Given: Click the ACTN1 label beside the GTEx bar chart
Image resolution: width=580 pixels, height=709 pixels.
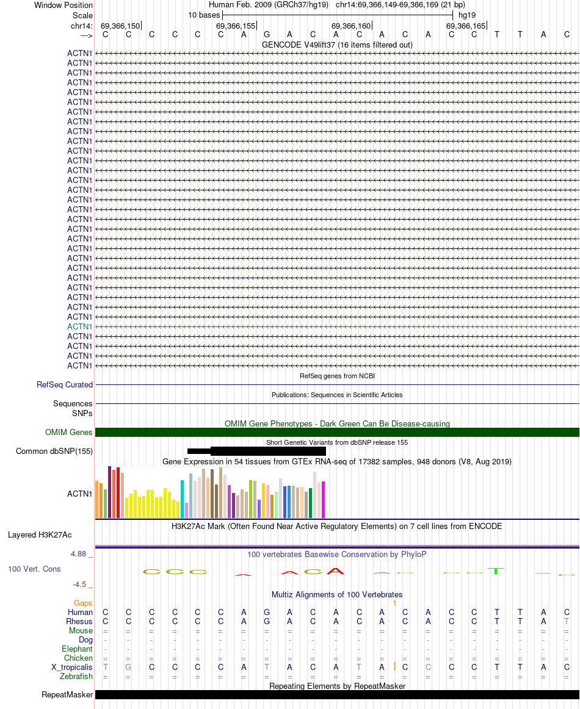Looking at the screenshot, I should (x=79, y=494).
